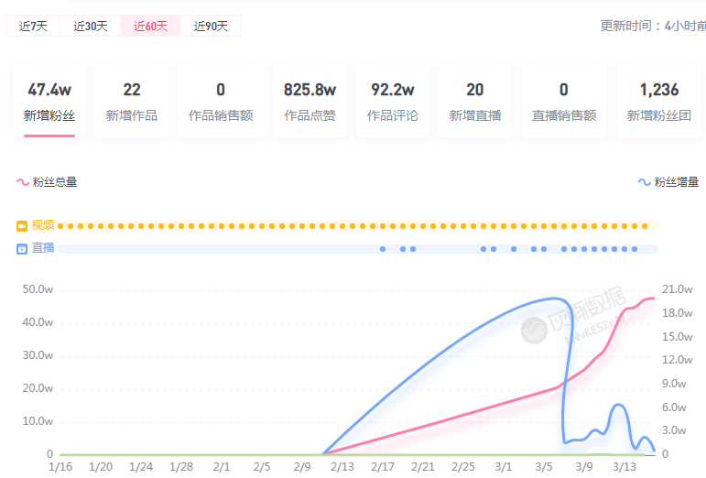Image resolution: width=706 pixels, height=478 pixels.
Task: Open the 作品评论 92.2w card
Action: click(393, 101)
